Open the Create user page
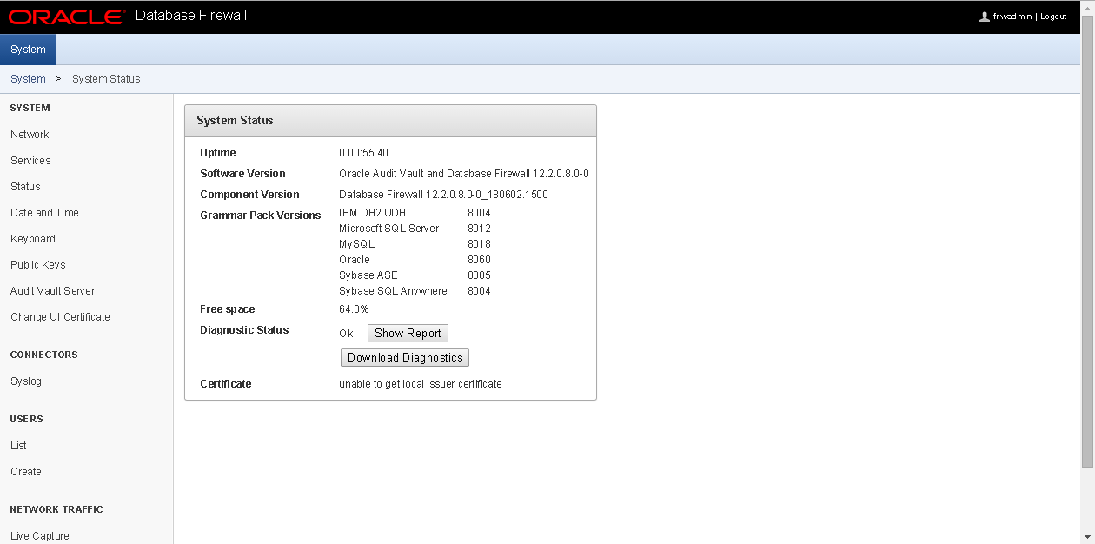The height and width of the screenshot is (544, 1095). (x=26, y=472)
